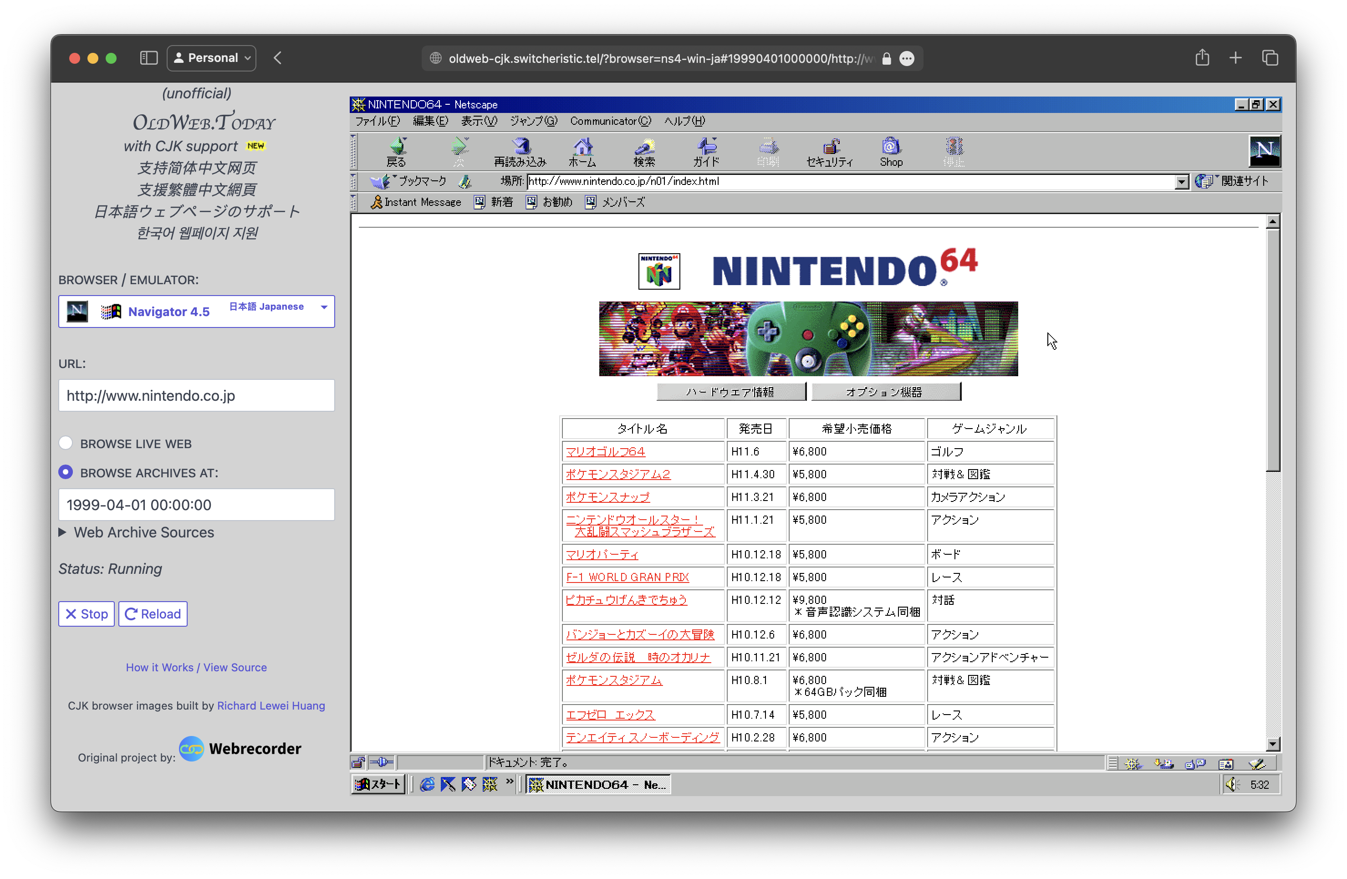Open the ファイル (File) menu
Image resolution: width=1347 pixels, height=879 pixels.
(x=377, y=121)
